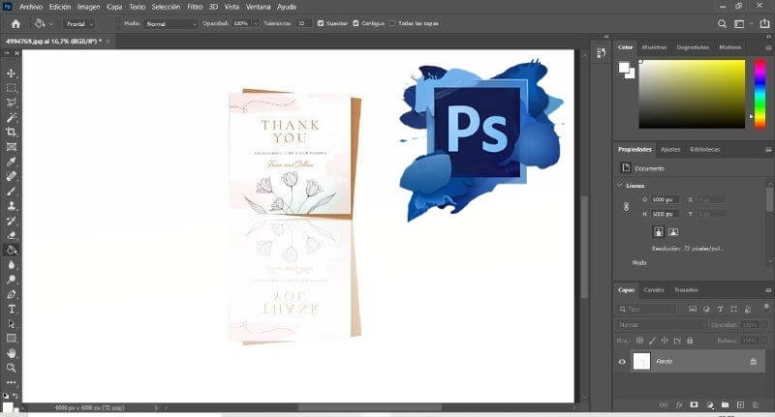Click the lock icon on Fondo layer
The height and width of the screenshot is (417, 775).
tap(753, 361)
